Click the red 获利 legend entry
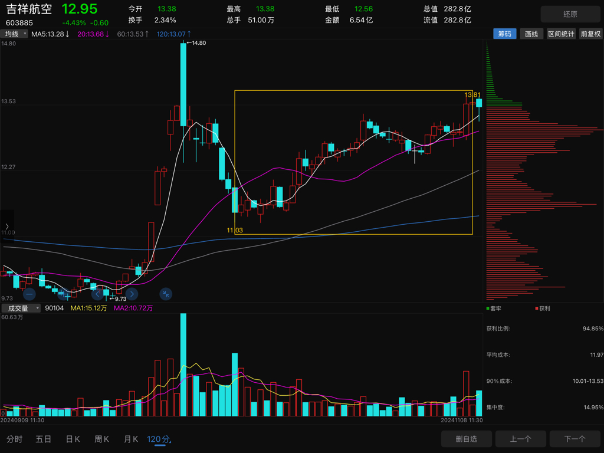This screenshot has width=604, height=453. (x=543, y=308)
